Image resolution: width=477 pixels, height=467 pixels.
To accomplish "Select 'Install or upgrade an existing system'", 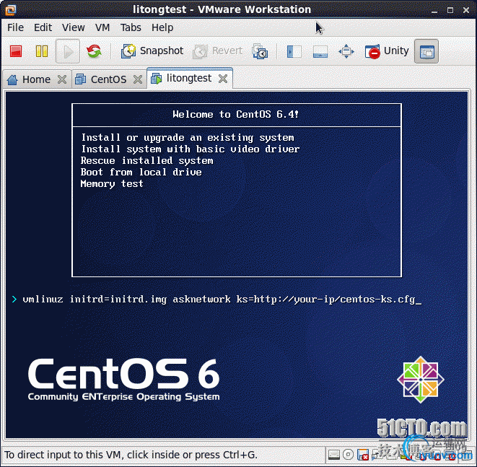I will [x=188, y=138].
